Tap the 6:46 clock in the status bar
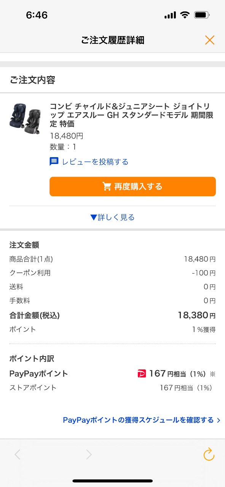This screenshot has height=487, width=225. pos(37,15)
